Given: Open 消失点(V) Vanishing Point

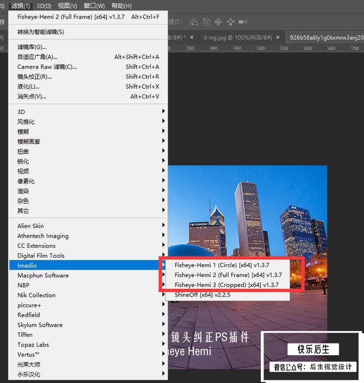Looking at the screenshot, I should click(x=88, y=96).
